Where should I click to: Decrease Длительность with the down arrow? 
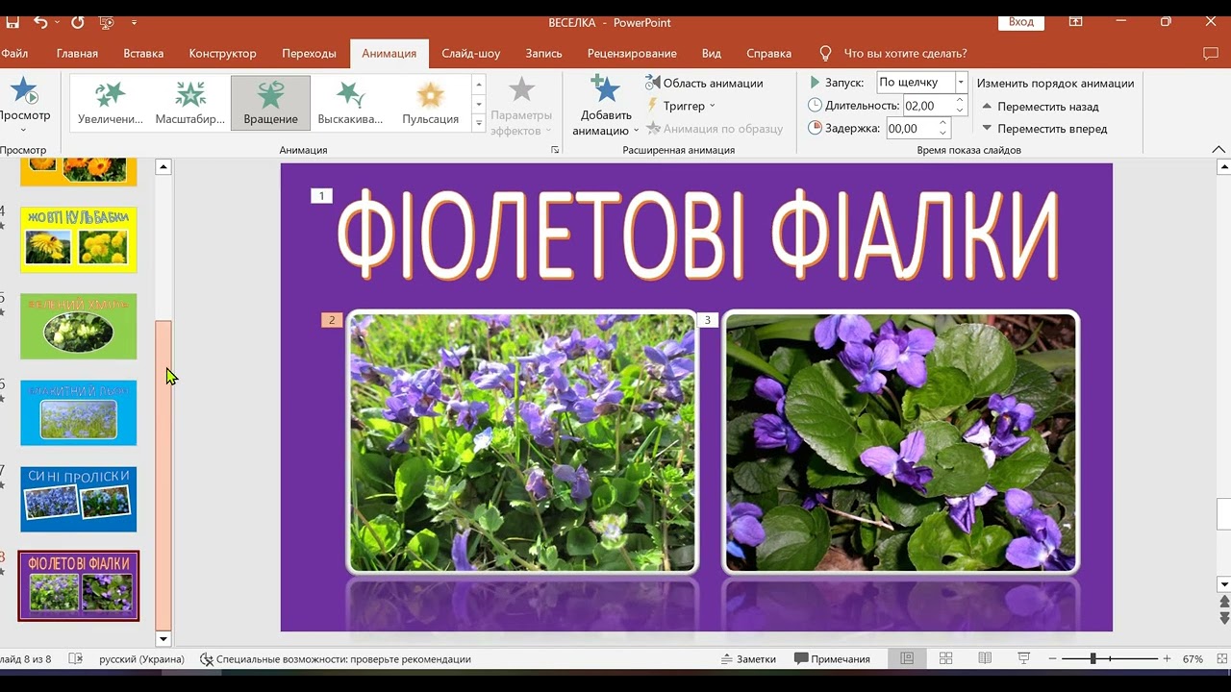(959, 111)
